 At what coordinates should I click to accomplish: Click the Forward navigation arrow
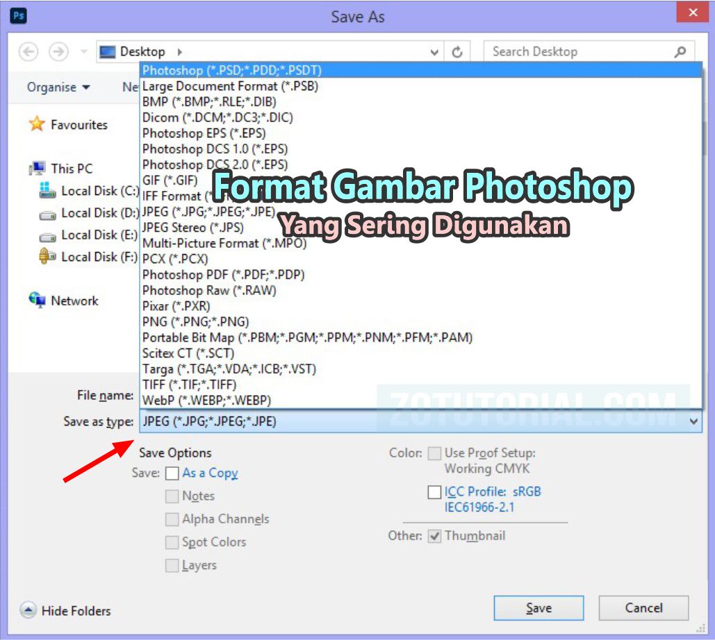58,52
